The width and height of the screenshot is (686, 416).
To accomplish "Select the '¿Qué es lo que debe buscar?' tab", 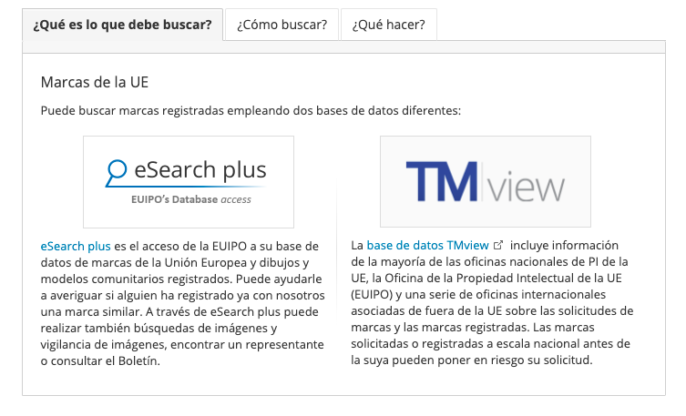I will tap(122, 25).
